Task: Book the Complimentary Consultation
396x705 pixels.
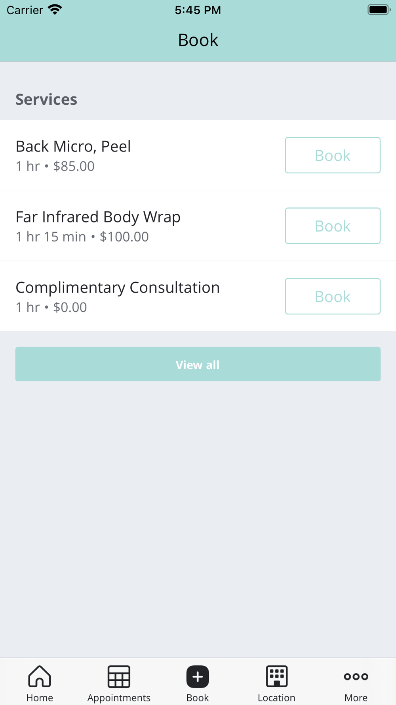Action: (x=333, y=296)
